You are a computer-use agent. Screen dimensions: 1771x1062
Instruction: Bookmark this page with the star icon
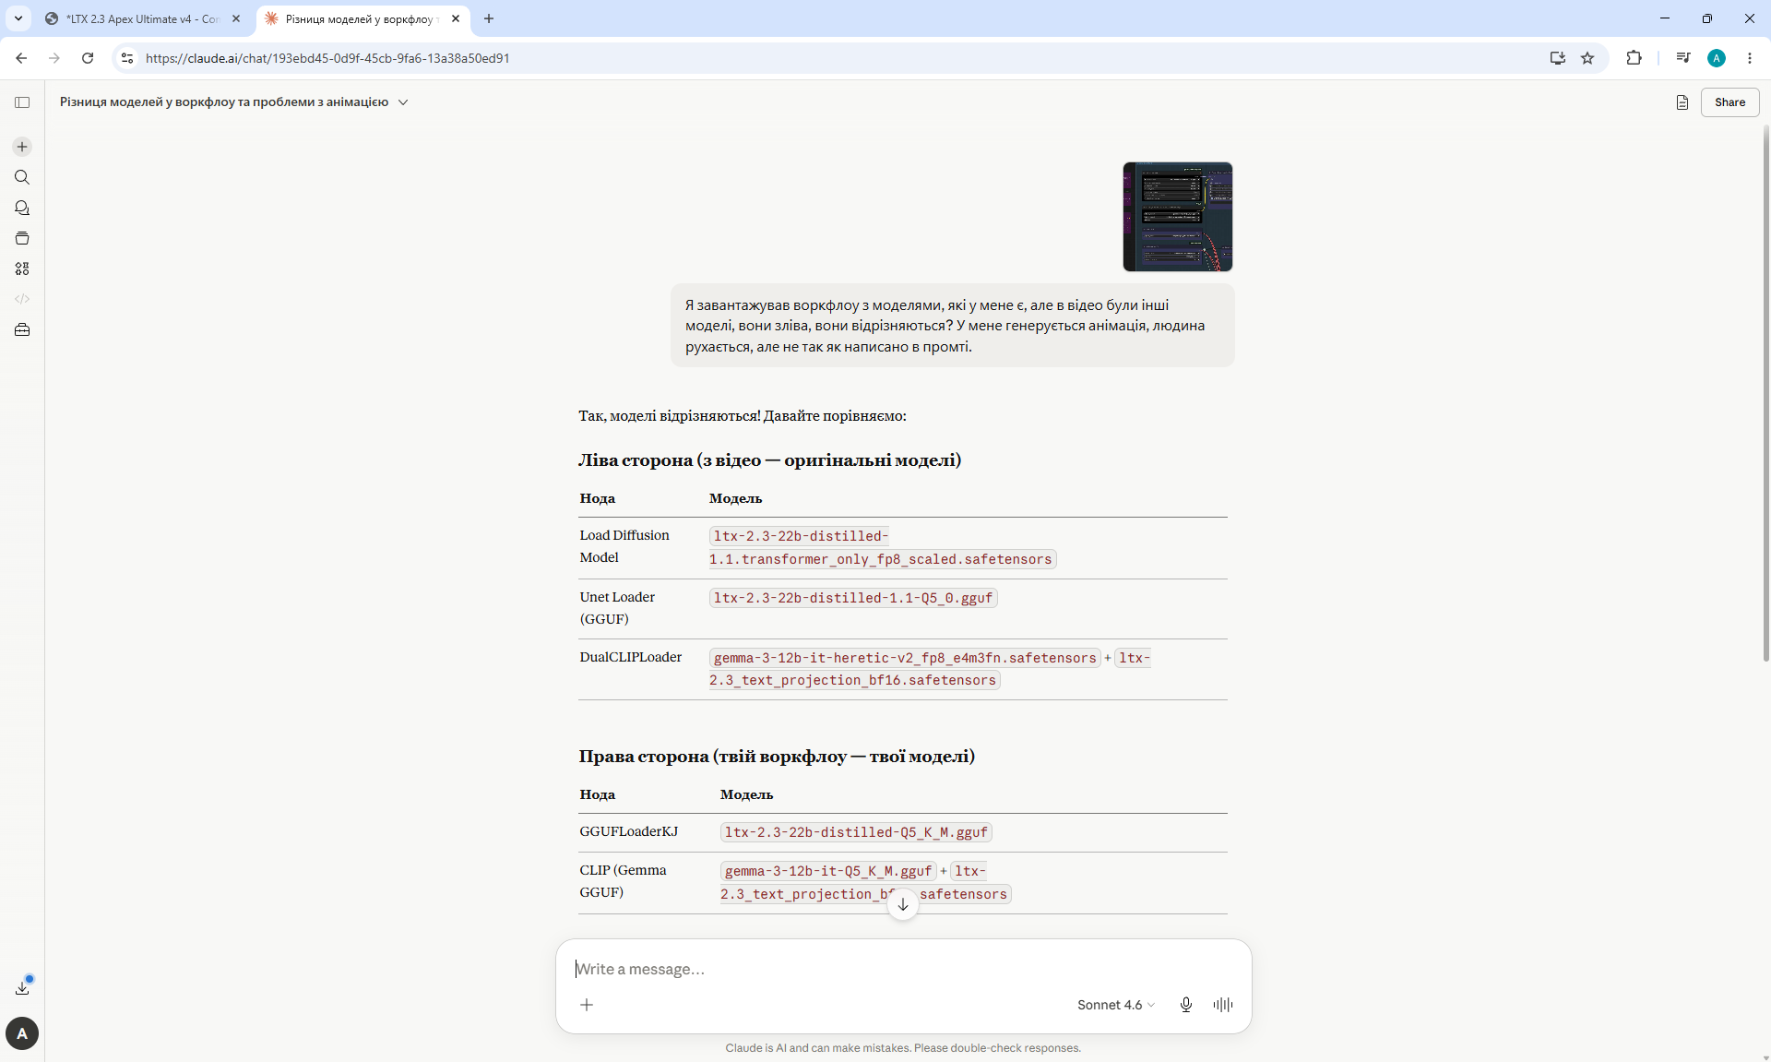(x=1587, y=58)
